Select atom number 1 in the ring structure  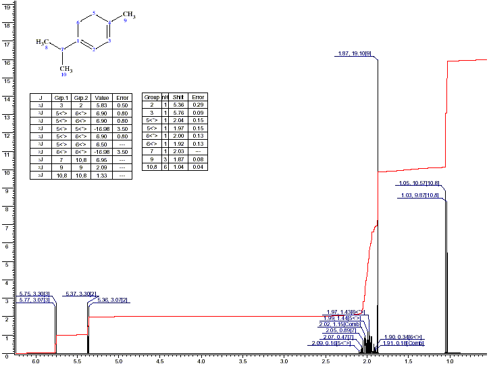tap(78, 41)
